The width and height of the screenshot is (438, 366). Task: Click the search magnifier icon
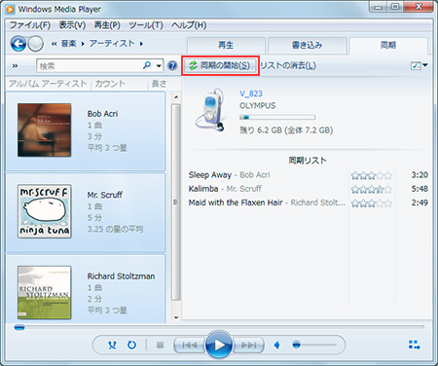click(147, 65)
